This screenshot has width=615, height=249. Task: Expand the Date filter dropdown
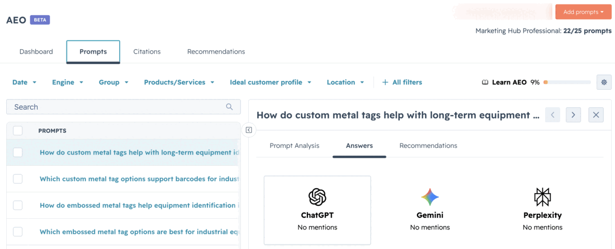(x=24, y=82)
